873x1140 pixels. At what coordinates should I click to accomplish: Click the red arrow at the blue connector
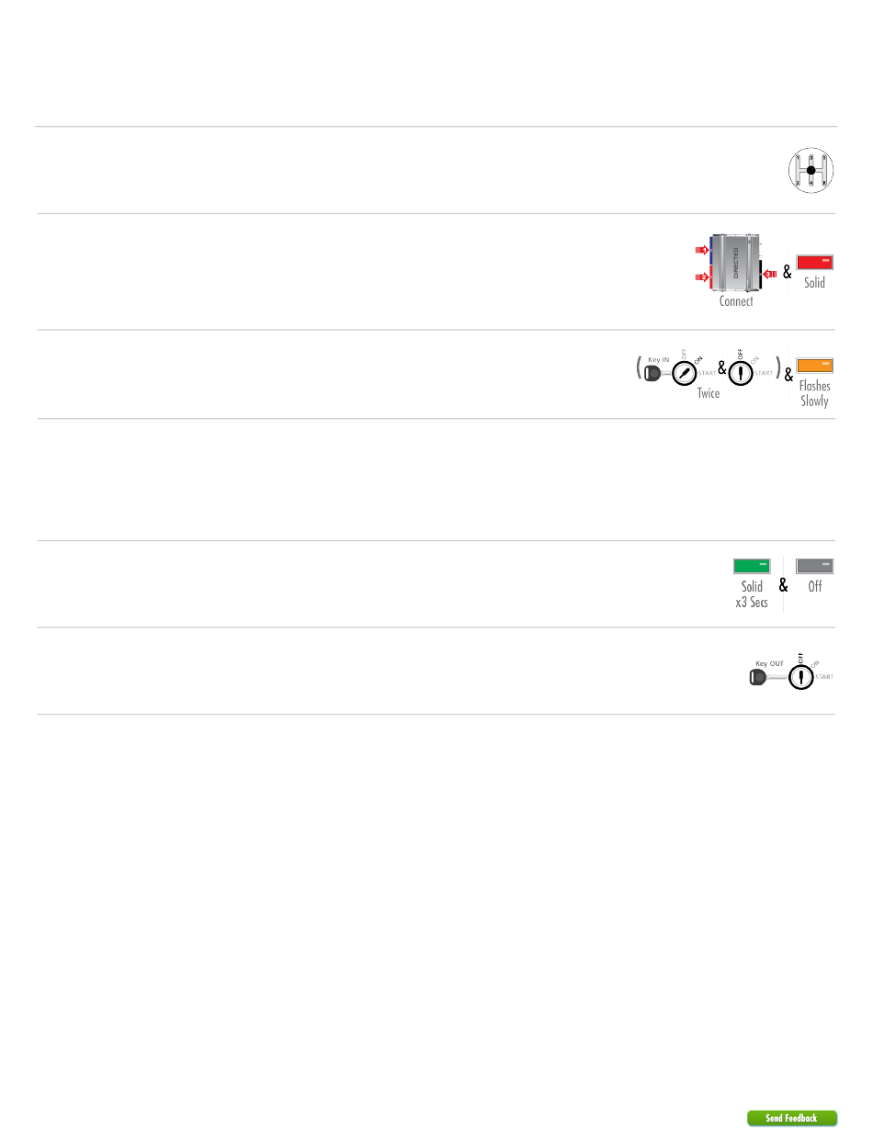[x=702, y=249]
